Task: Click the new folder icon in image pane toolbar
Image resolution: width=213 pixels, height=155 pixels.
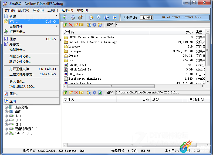Action: pos(76,25)
